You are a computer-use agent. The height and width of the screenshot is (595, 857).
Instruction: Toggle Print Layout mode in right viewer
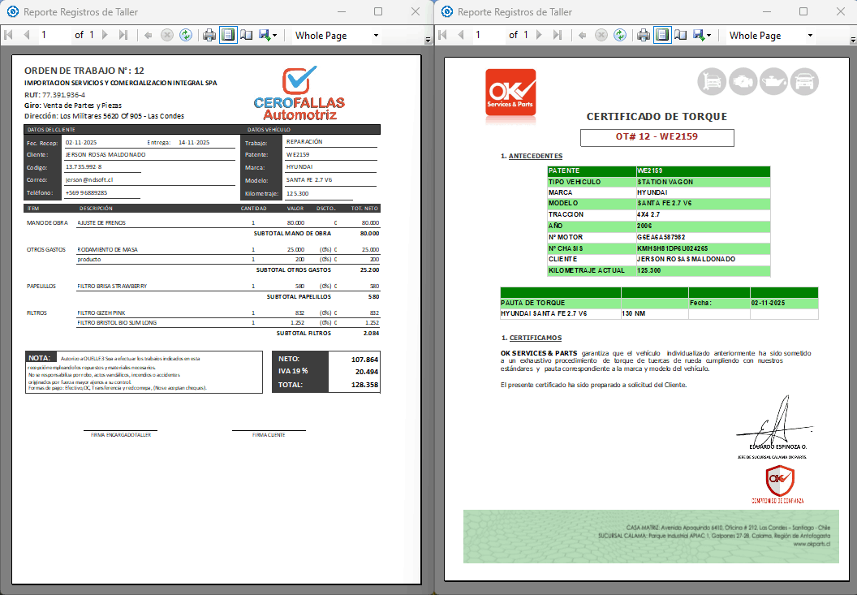coord(662,35)
